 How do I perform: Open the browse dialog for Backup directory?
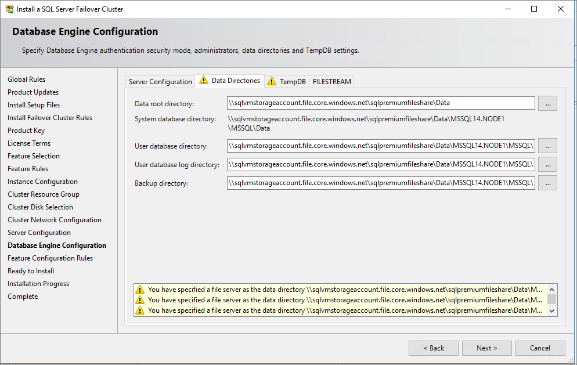(x=547, y=183)
